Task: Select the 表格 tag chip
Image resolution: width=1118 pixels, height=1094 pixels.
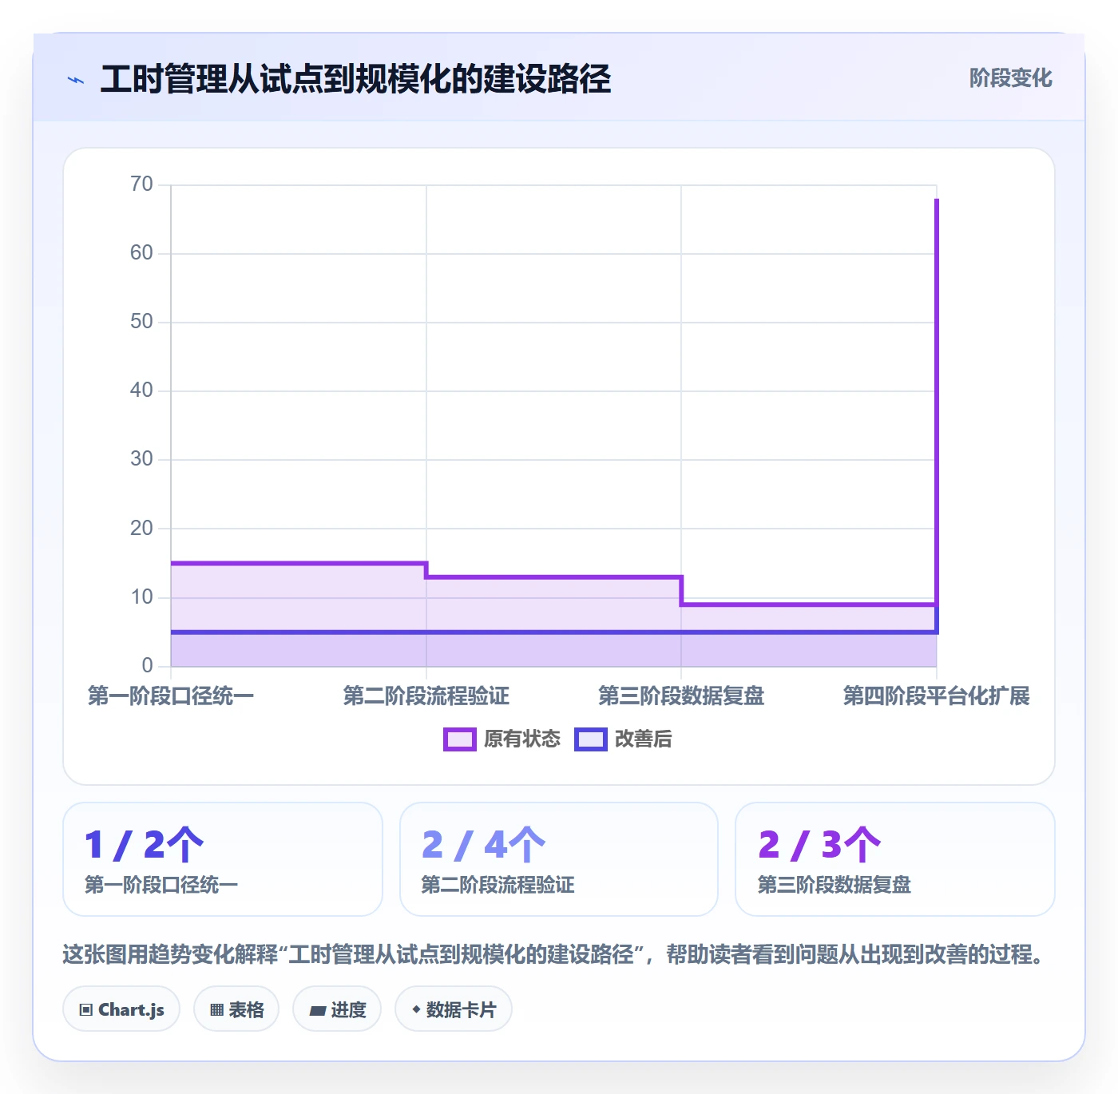Action: click(236, 1009)
